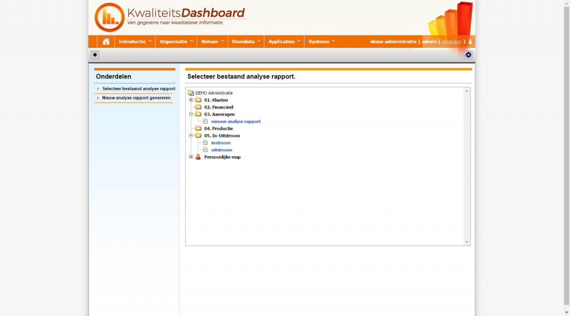Click the document icon next to instroom
Image resolution: width=570 pixels, height=316 pixels.
[x=205, y=143]
